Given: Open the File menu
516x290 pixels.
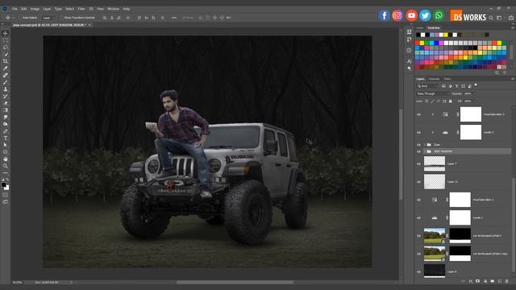Looking at the screenshot, I should click(x=15, y=9).
